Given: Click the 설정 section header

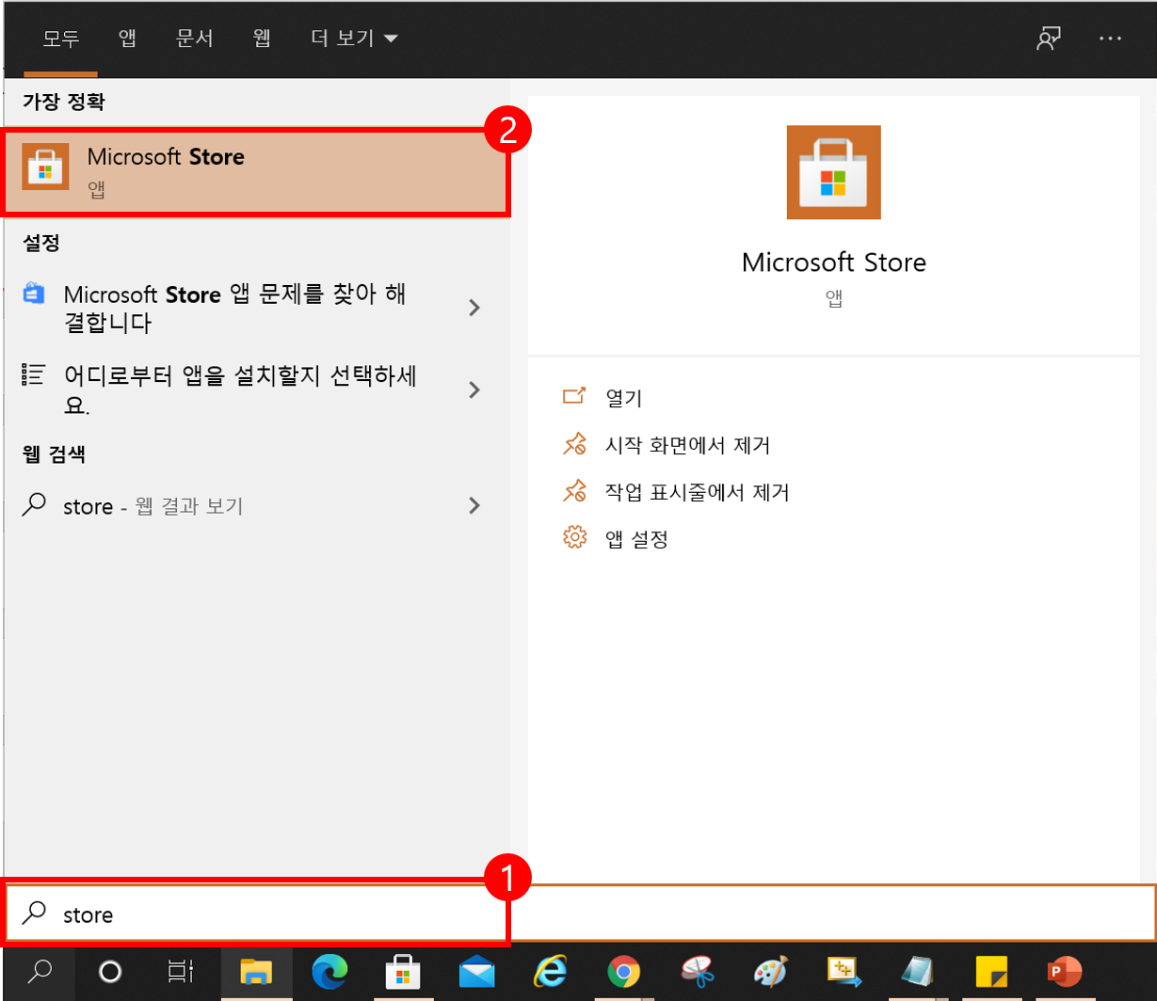Looking at the screenshot, I should coord(40,244).
